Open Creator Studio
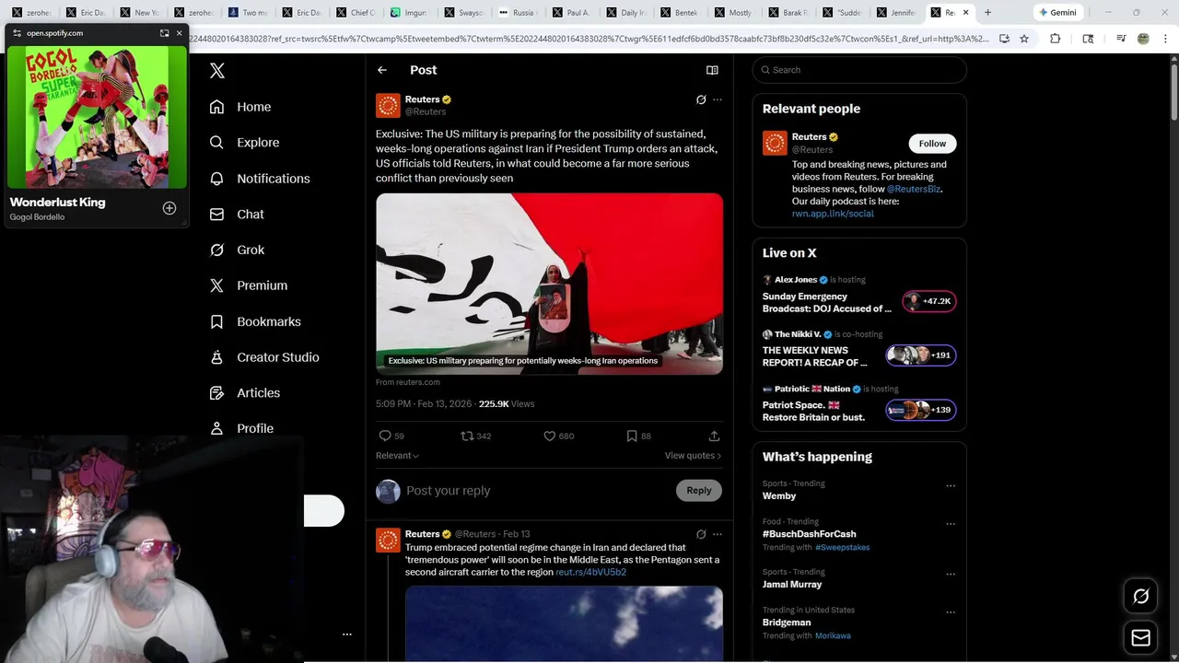The height and width of the screenshot is (663, 1179). (x=263, y=357)
